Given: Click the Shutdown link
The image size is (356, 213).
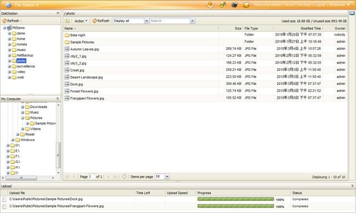Looking at the screenshot, I should (x=337, y=5).
